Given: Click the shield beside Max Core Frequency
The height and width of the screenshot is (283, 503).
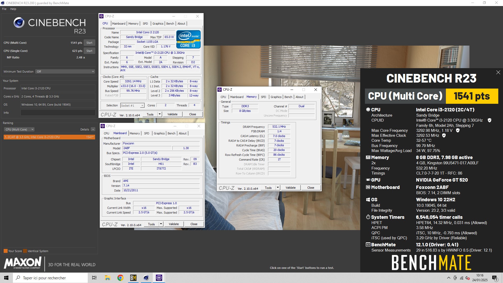Looking at the screenshot, I should (458, 130).
